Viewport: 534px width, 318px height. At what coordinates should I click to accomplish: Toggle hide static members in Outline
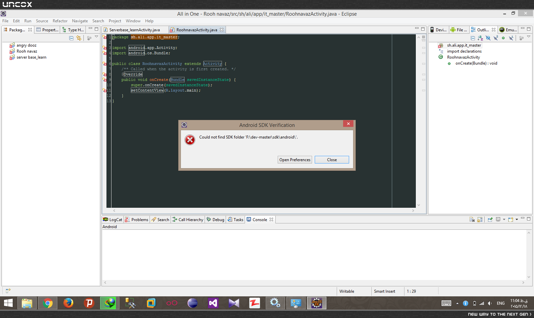click(x=496, y=38)
